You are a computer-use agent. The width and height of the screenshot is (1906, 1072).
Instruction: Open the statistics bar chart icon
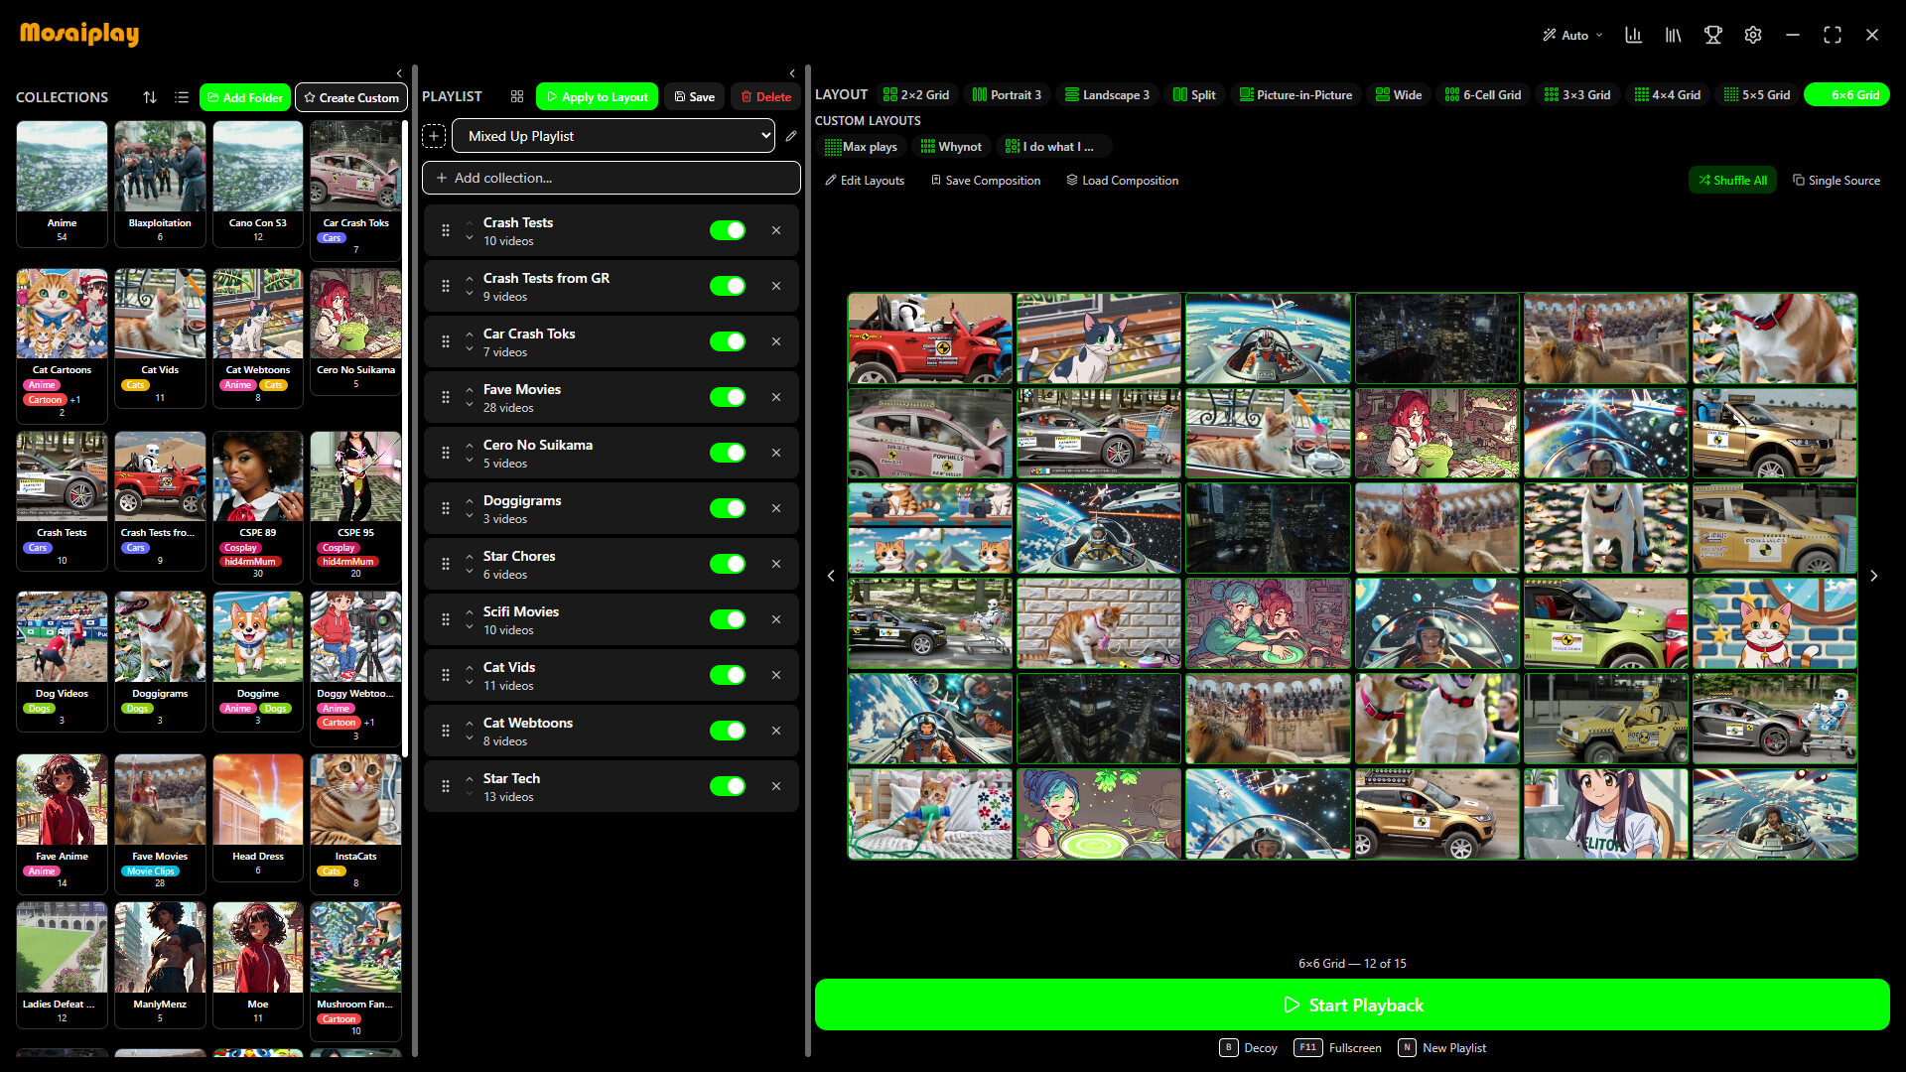(x=1633, y=35)
